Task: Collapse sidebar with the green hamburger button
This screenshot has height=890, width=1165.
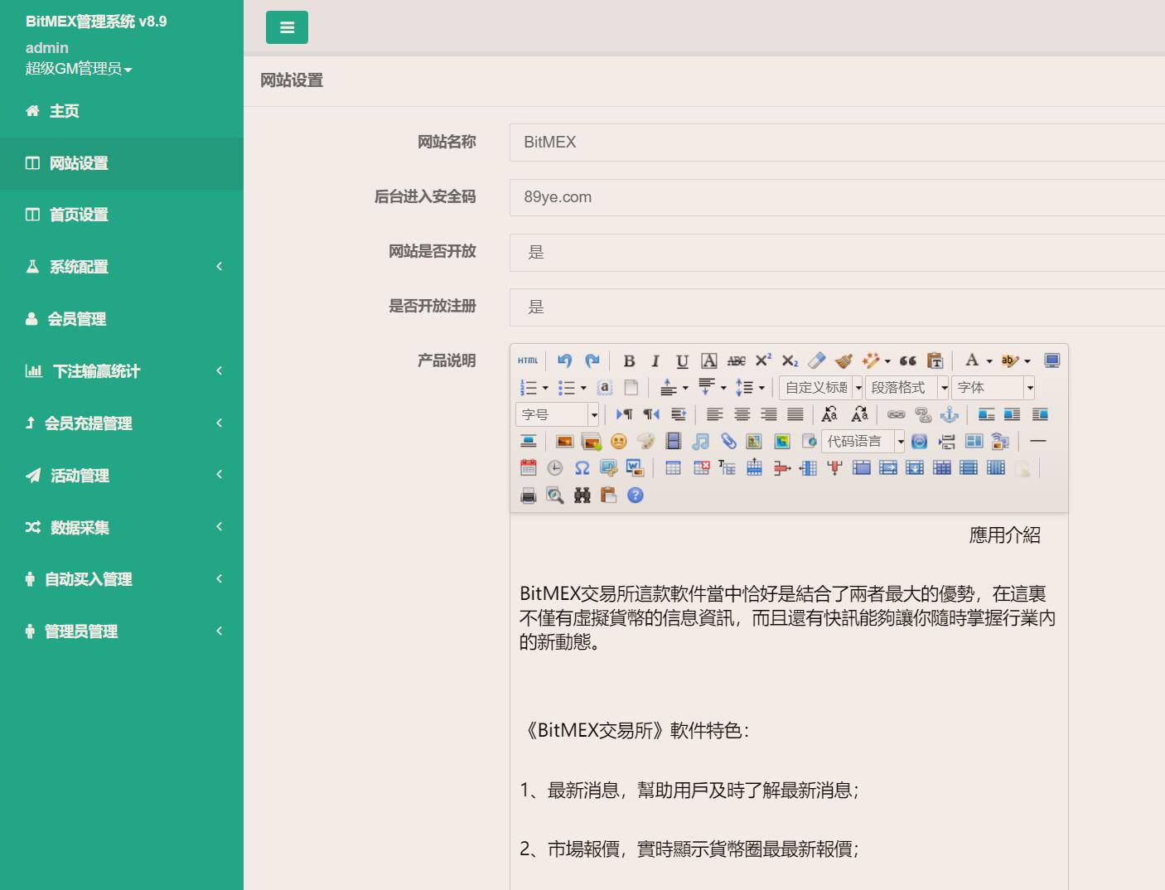Action: click(x=287, y=27)
